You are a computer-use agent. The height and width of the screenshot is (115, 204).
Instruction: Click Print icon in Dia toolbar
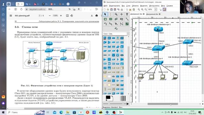point(122,10)
